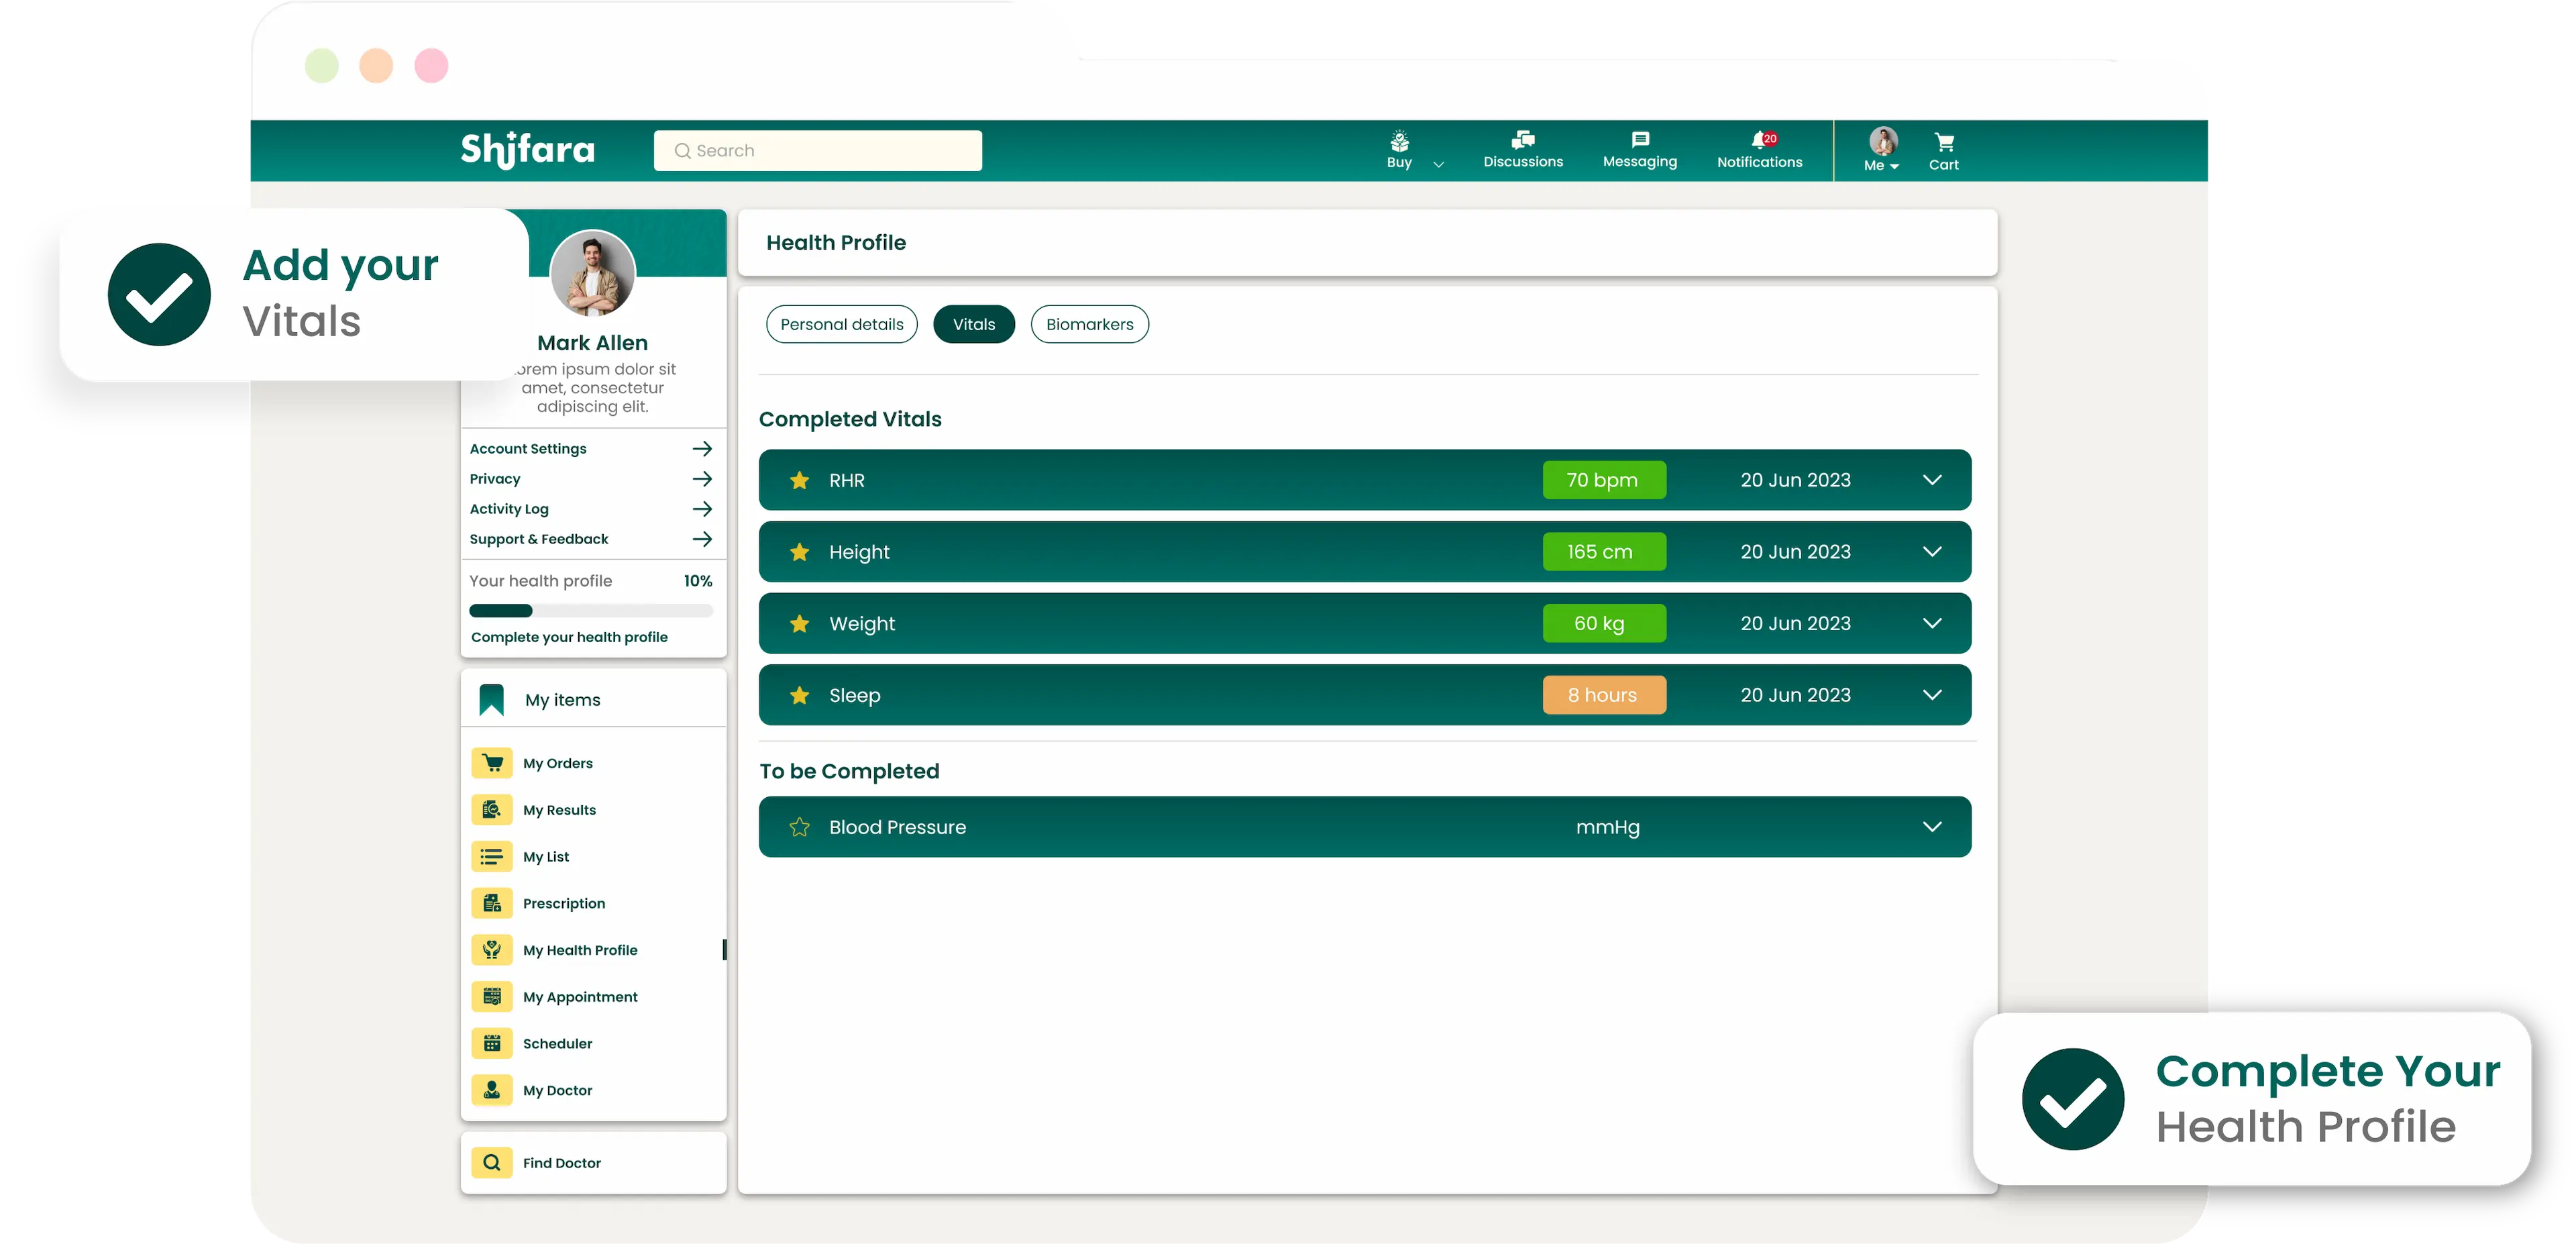
Task: Expand the Height vital row
Action: pos(1932,552)
